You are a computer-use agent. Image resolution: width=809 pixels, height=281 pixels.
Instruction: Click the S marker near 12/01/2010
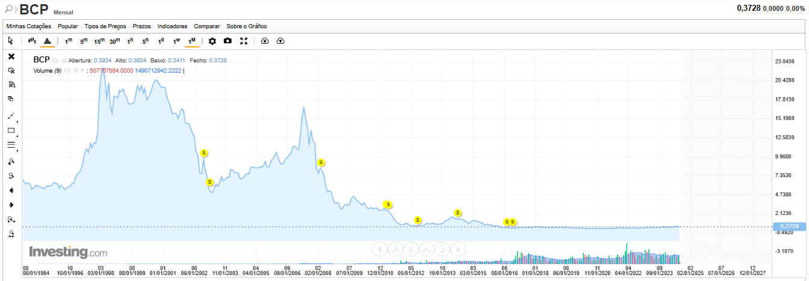(388, 205)
